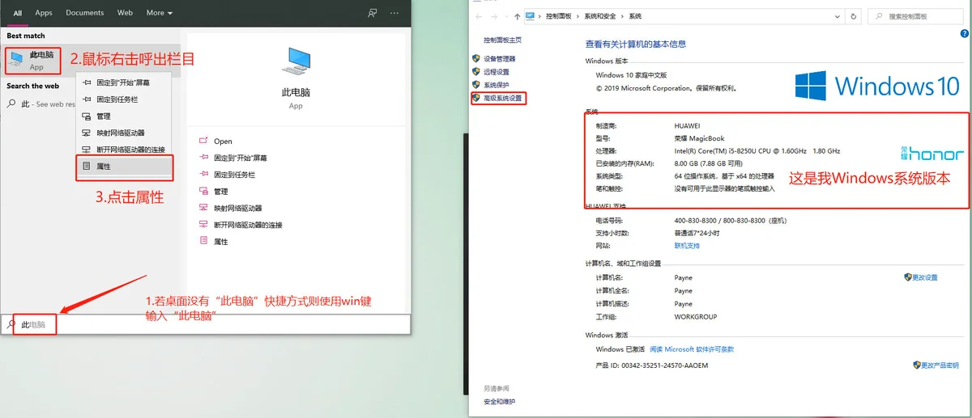Click the shield icon beside 更改产品密钥
Image resolution: width=972 pixels, height=418 pixels.
coord(917,365)
